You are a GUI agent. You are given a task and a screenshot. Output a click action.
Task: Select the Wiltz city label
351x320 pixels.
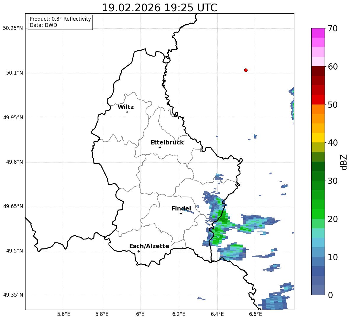126,107
